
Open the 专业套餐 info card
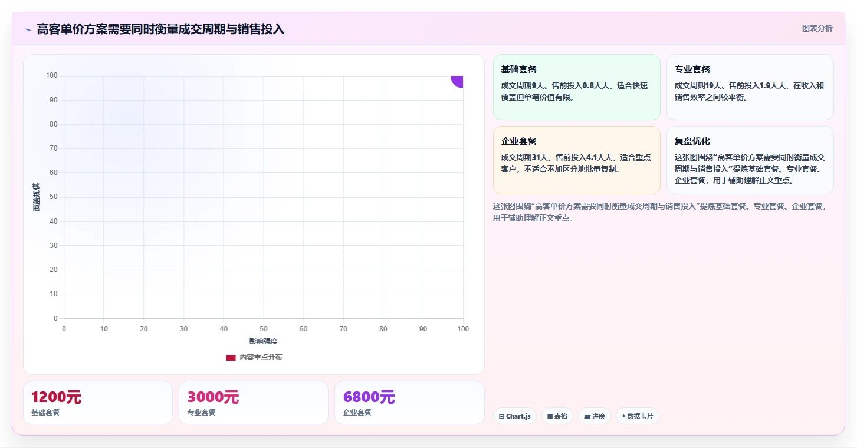point(750,87)
